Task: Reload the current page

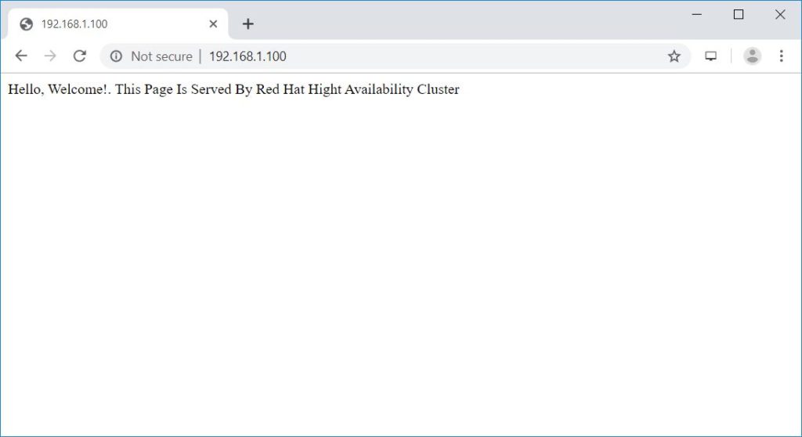Action: [x=79, y=56]
